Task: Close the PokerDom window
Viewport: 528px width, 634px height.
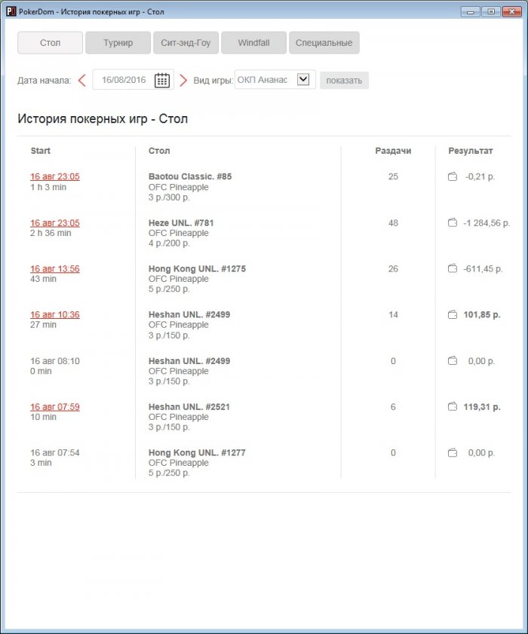Action: click(x=512, y=12)
